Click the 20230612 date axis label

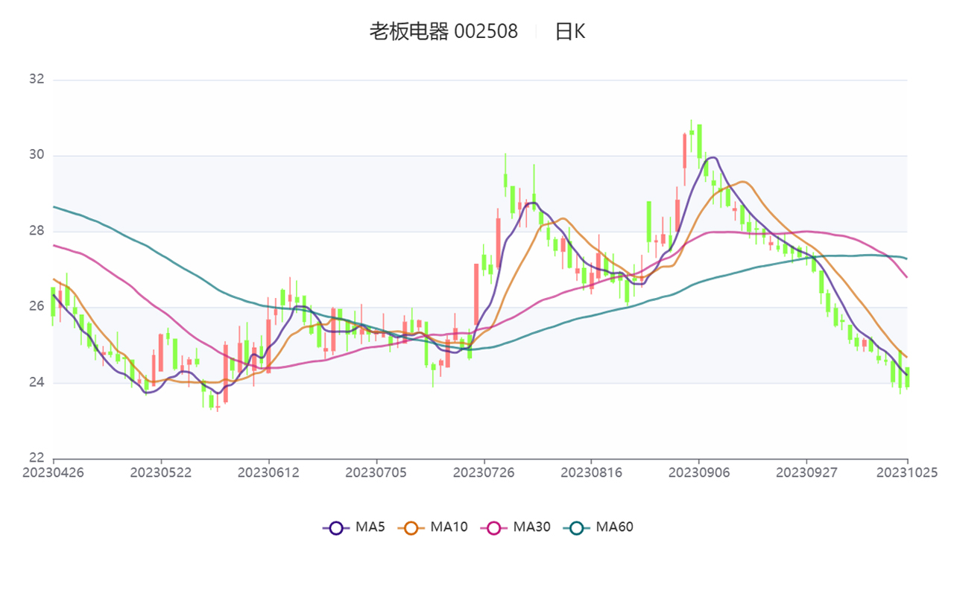(268, 472)
